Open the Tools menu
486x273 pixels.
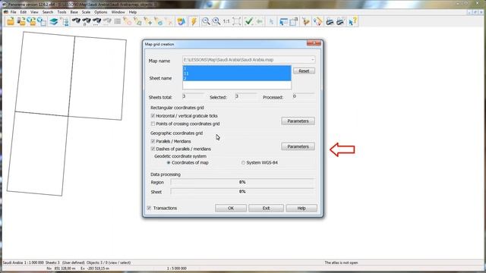(x=62, y=12)
